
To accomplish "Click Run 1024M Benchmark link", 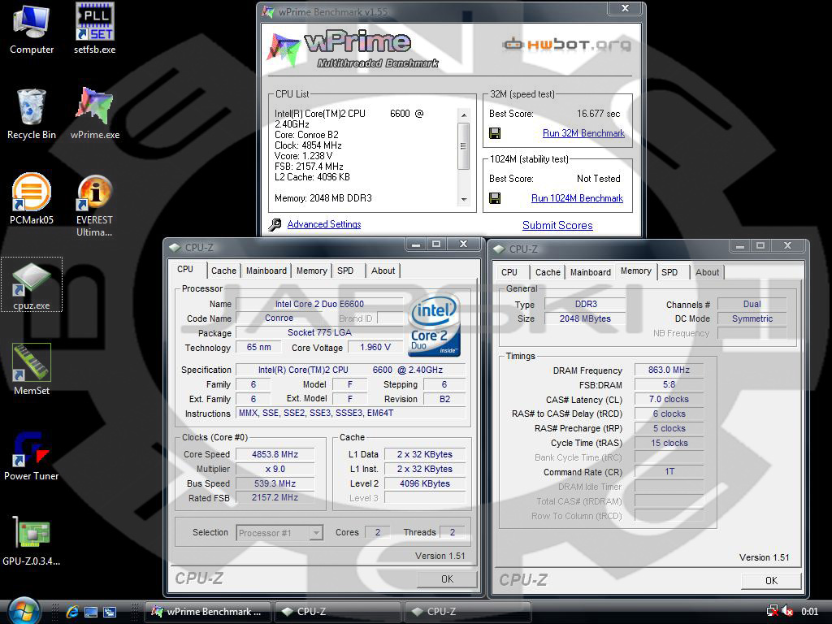I will (578, 198).
